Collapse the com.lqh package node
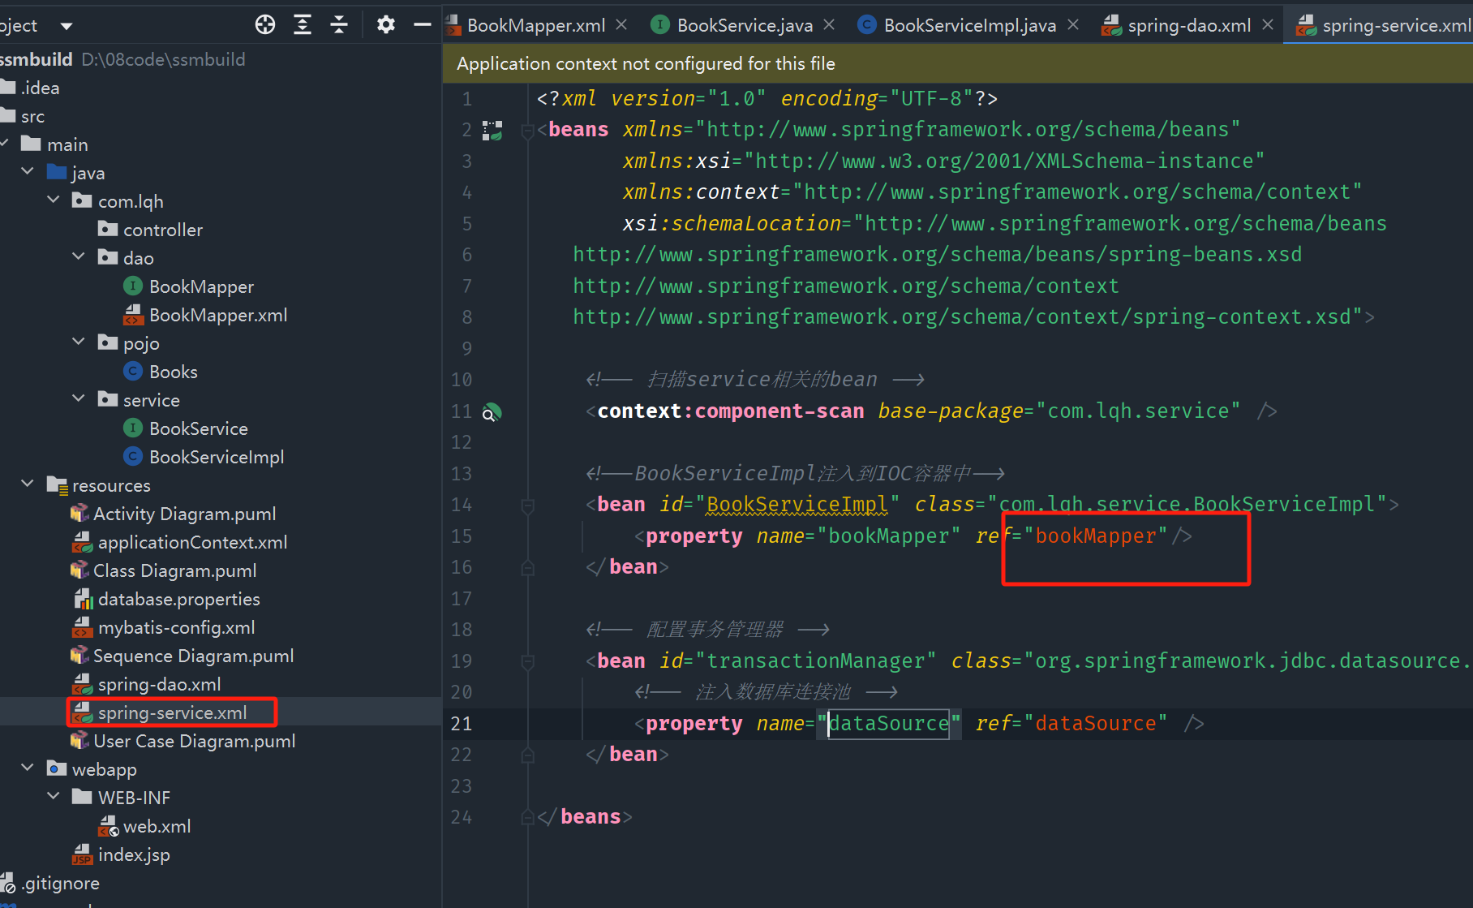Image resolution: width=1473 pixels, height=908 pixels. pos(54,200)
